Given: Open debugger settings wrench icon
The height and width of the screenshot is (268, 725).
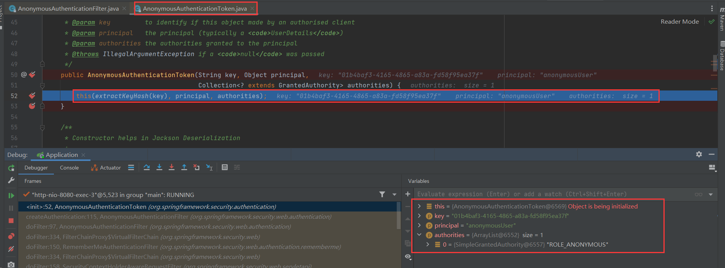Looking at the screenshot, I should pos(11,180).
